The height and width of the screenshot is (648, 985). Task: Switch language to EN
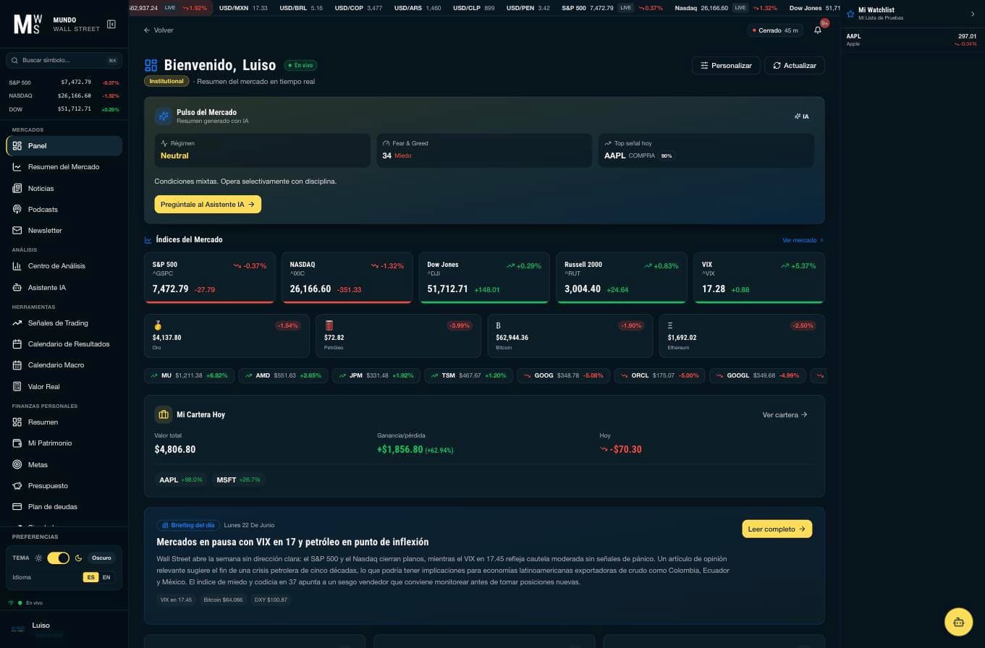coord(106,577)
